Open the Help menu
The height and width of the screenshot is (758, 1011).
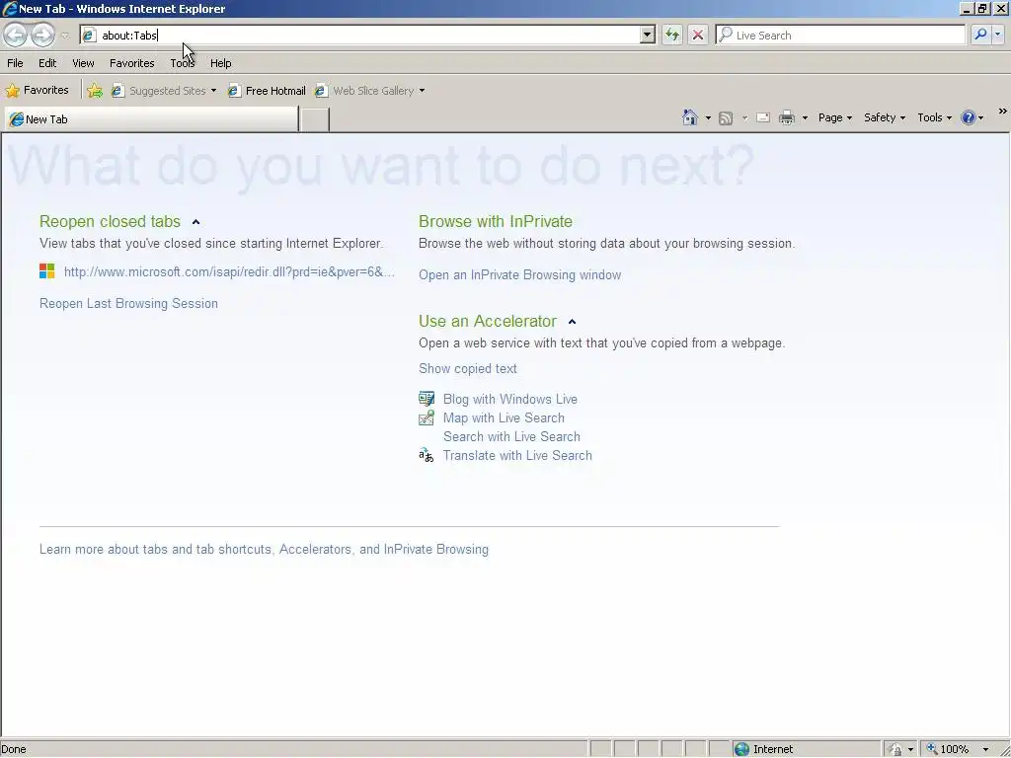point(220,63)
